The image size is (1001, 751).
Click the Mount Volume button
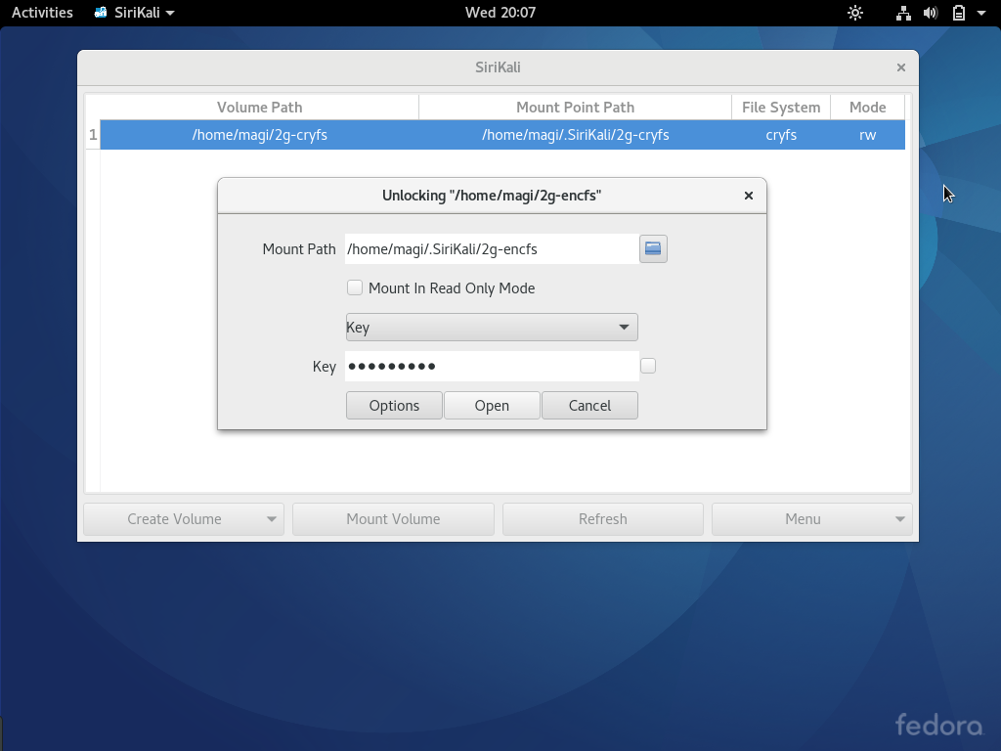[393, 519]
